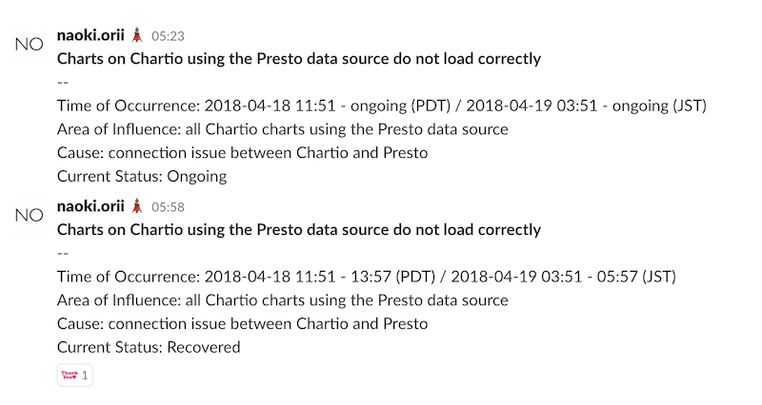Click the Time of Occurrence line showing ongoing

[x=382, y=106]
